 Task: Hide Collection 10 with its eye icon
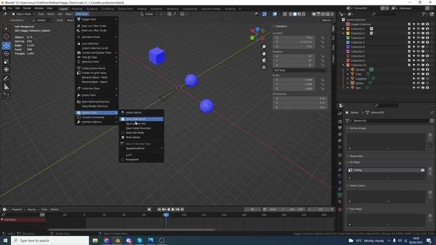(x=418, y=65)
